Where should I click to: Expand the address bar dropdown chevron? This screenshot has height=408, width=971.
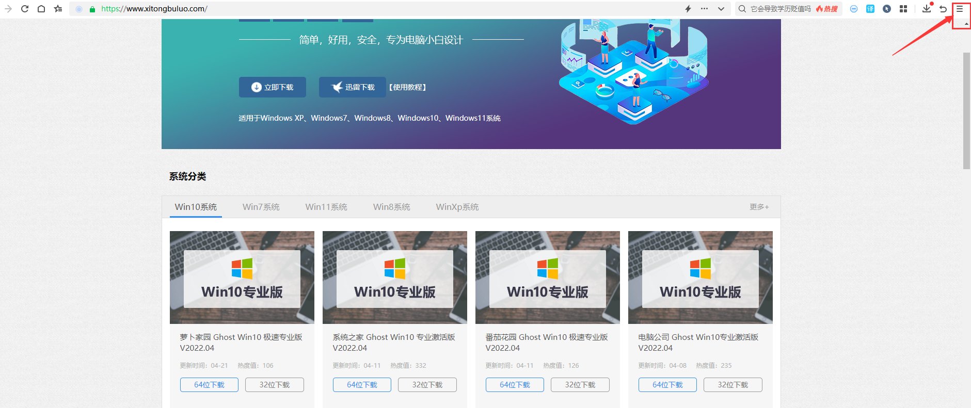pyautogui.click(x=721, y=9)
